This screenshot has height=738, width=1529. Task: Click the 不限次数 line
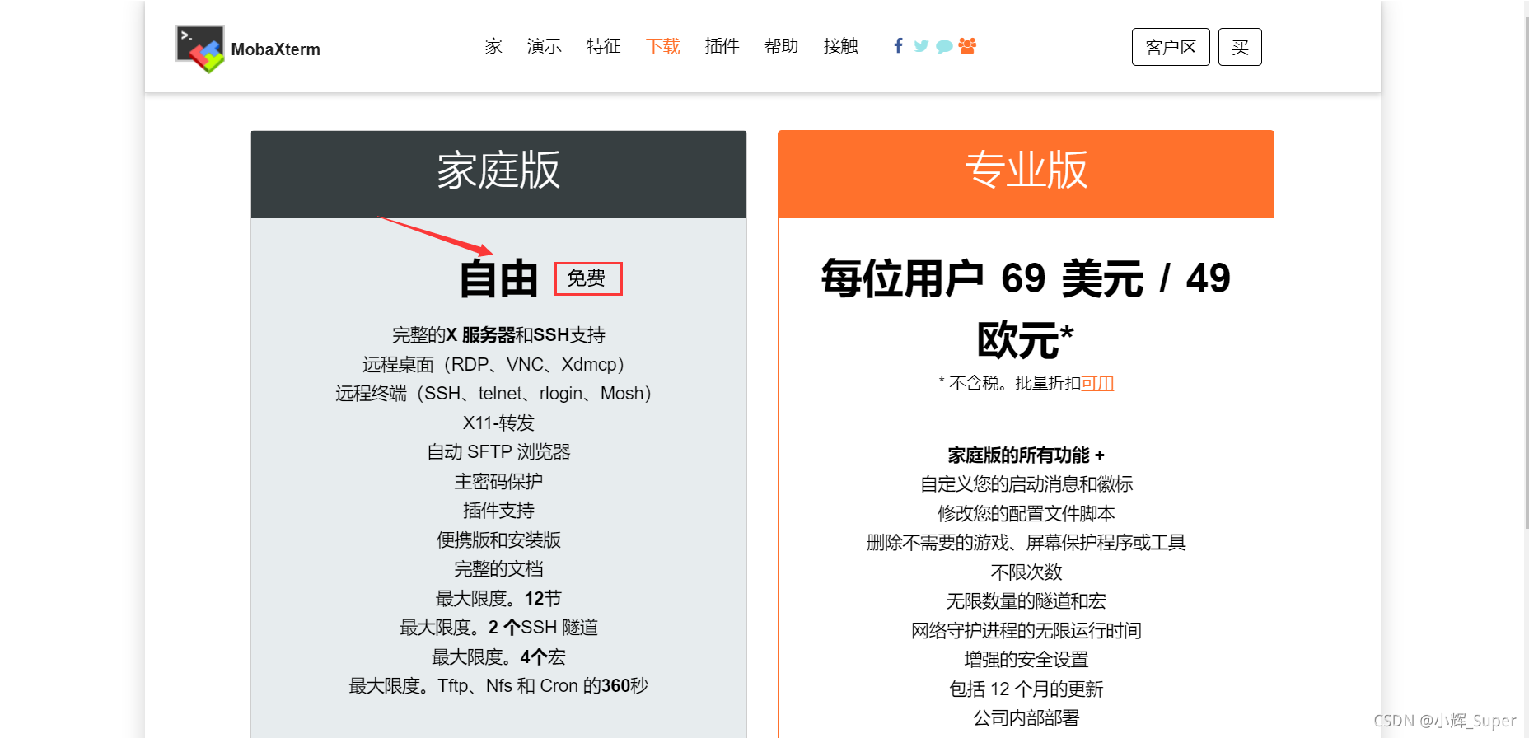tap(1026, 572)
